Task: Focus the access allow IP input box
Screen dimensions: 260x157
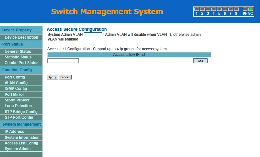Action: click(63, 61)
